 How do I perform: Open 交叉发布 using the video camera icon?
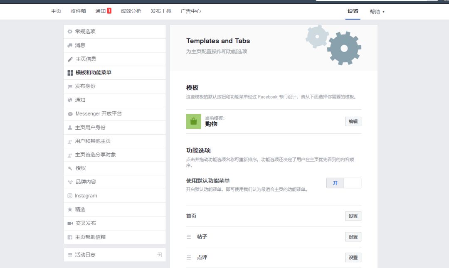tap(69, 223)
